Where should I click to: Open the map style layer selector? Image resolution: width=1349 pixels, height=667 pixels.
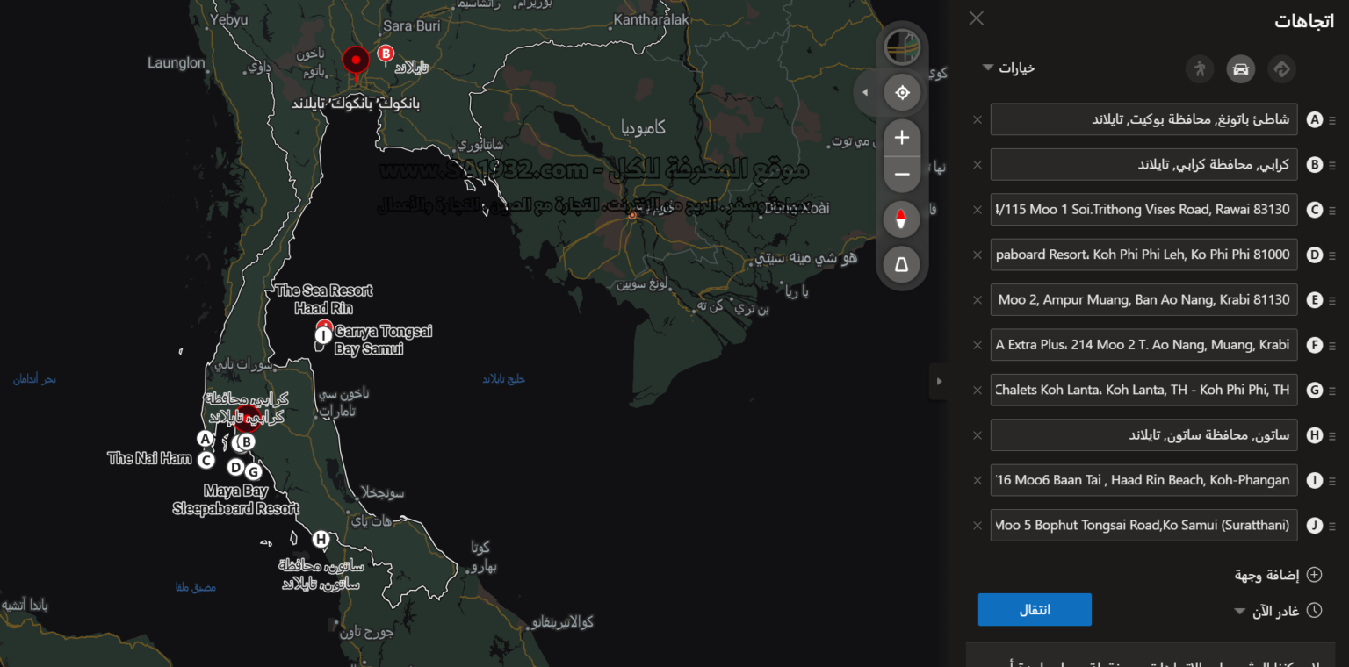(902, 47)
